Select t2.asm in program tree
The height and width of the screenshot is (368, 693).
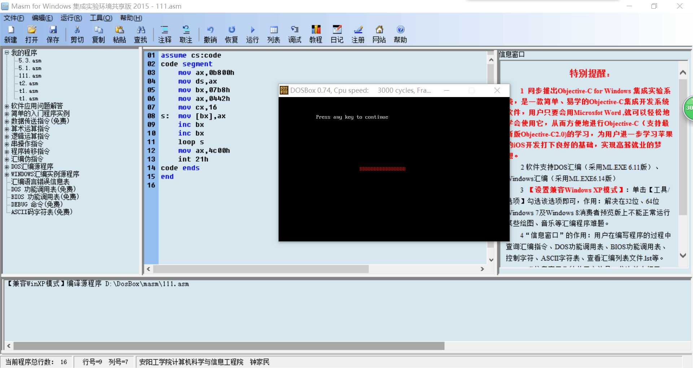pyautogui.click(x=29, y=83)
